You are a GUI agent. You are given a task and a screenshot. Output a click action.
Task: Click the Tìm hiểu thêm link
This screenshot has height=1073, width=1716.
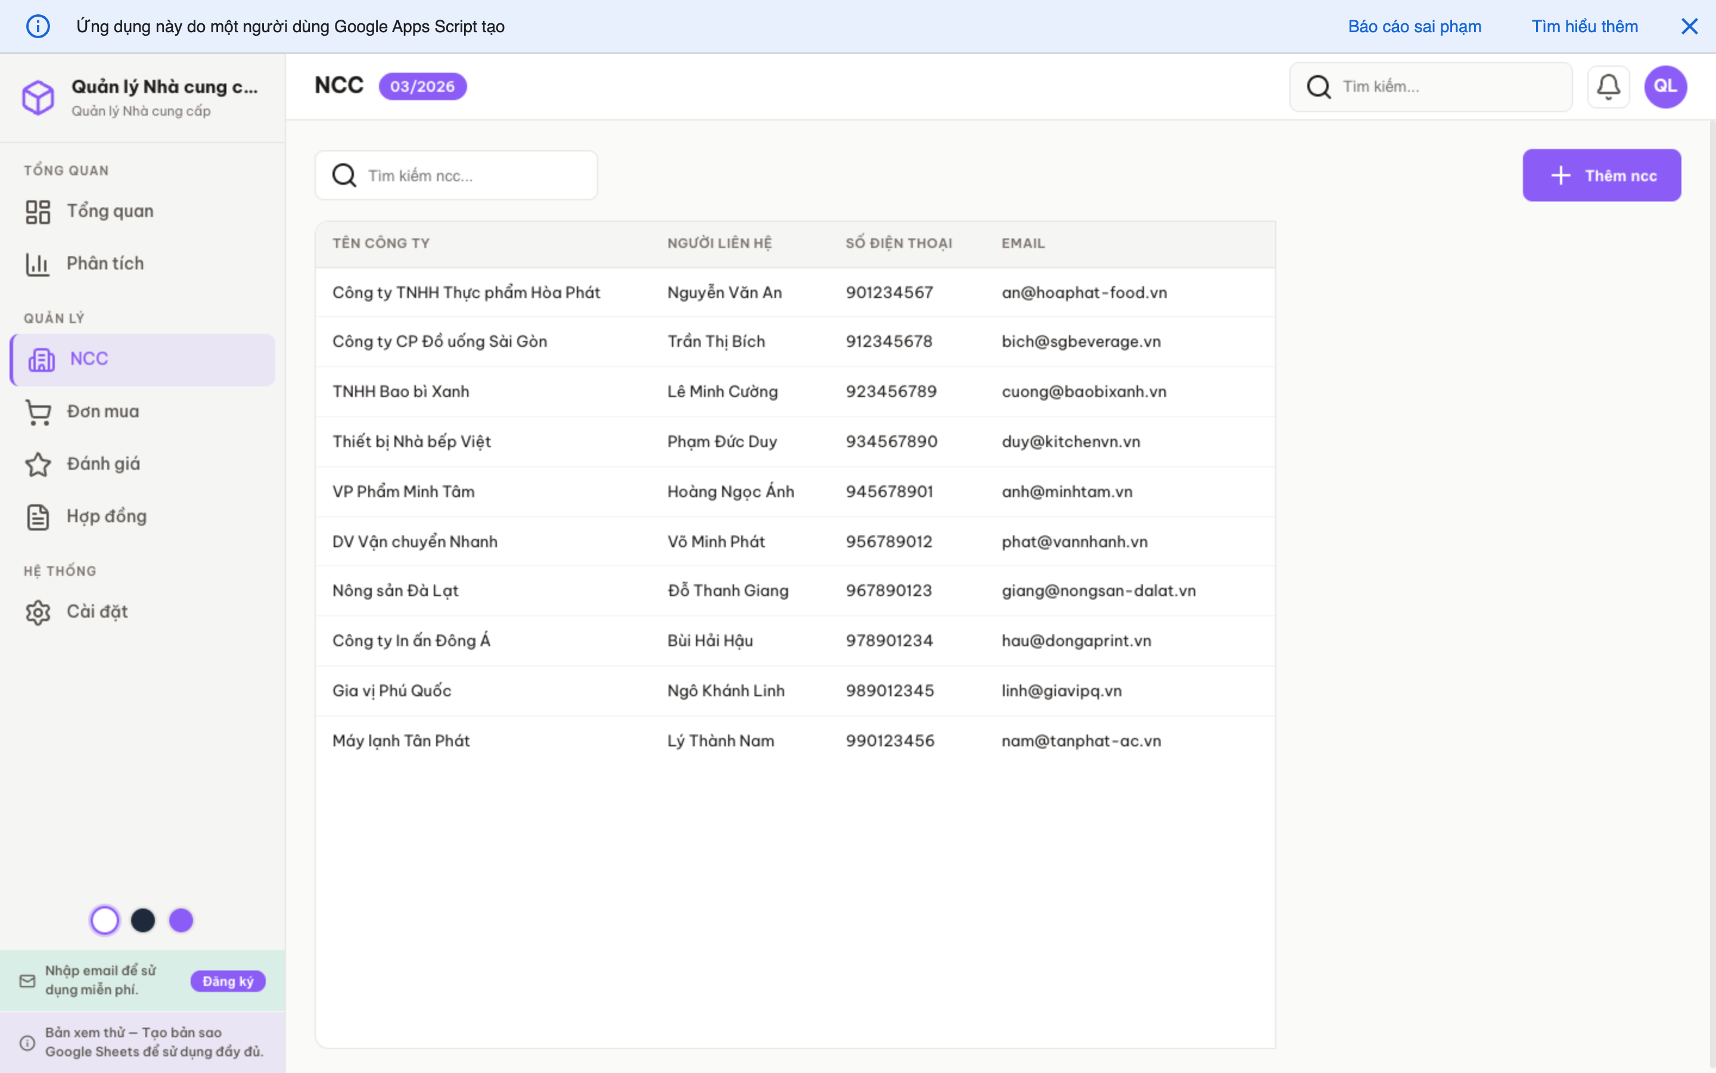coord(1585,26)
